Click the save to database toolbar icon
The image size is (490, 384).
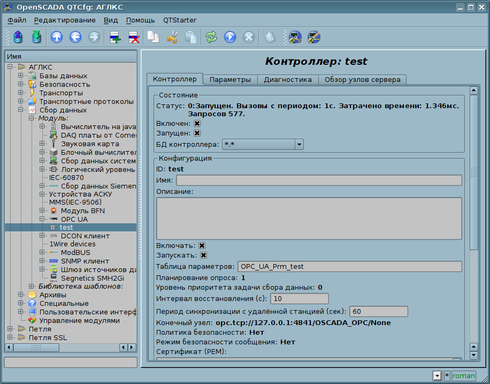pyautogui.click(x=36, y=37)
